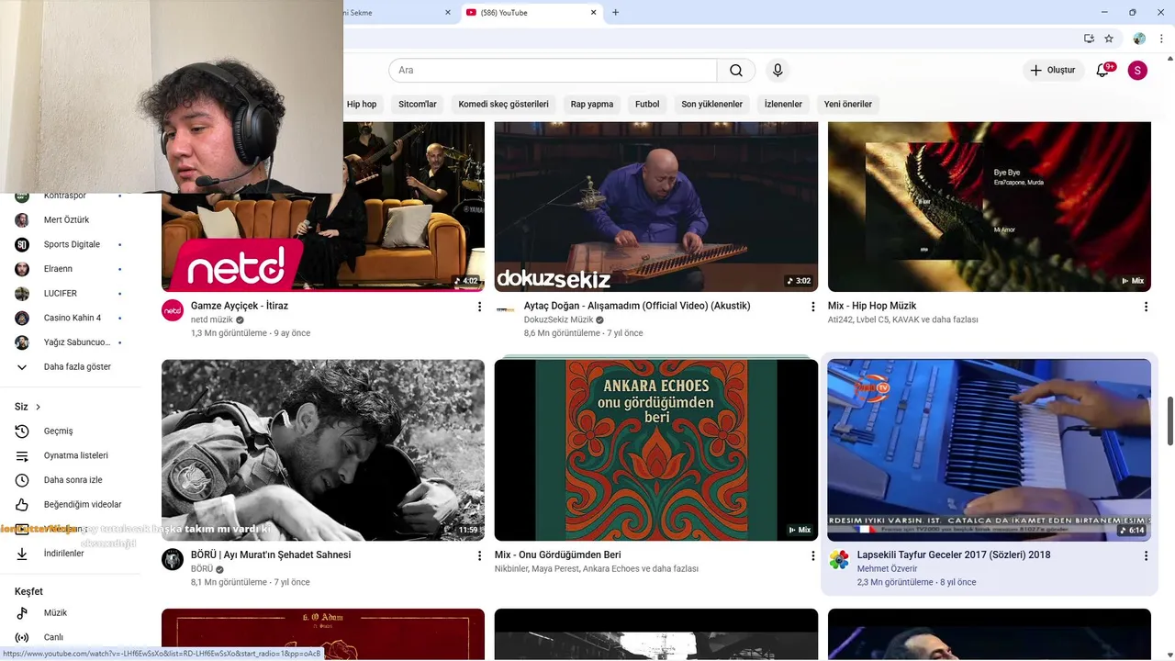The image size is (1175, 661).
Task: Open DokuzSekiz Müzik channel name link
Action: [x=558, y=320]
